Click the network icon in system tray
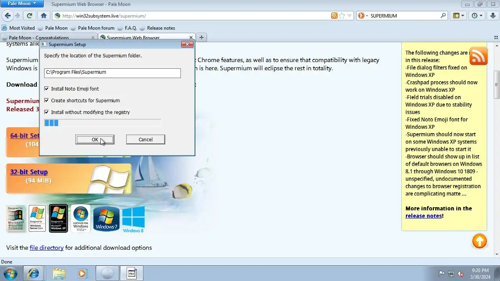Screen dimensions: 500x281 click(451, 274)
